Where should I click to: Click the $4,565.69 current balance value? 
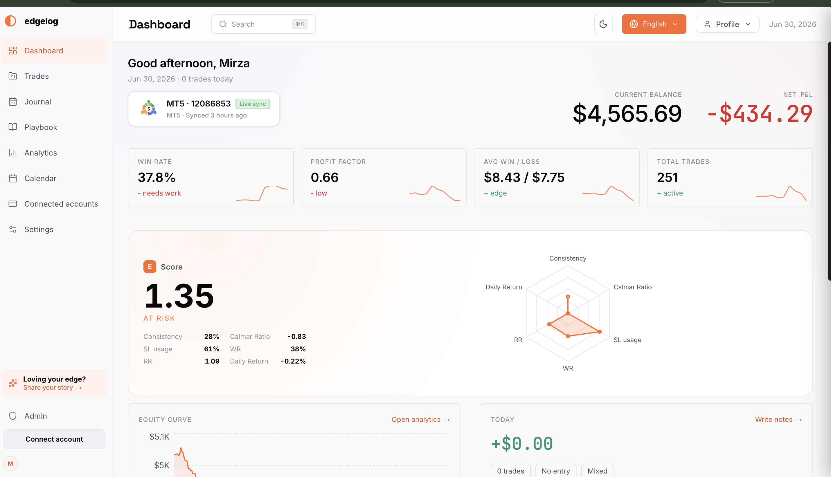click(627, 113)
